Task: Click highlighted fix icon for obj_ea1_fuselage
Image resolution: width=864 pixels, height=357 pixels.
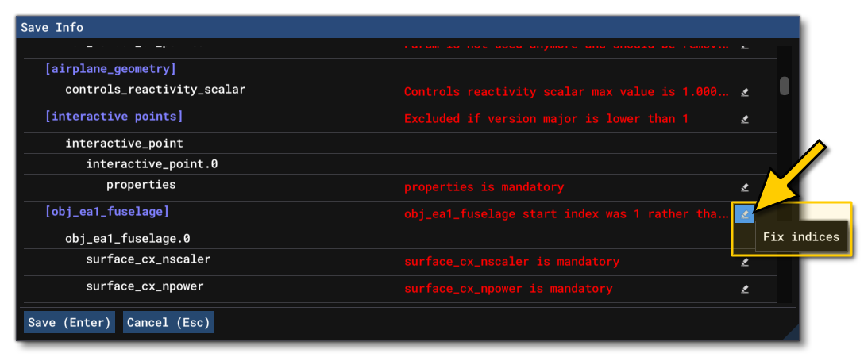Action: [744, 214]
